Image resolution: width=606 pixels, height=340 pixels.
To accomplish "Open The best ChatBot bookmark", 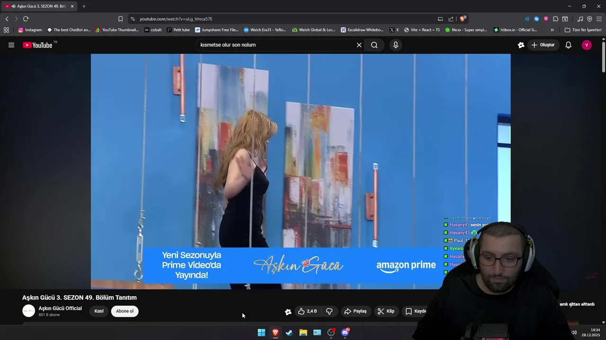I will point(69,30).
